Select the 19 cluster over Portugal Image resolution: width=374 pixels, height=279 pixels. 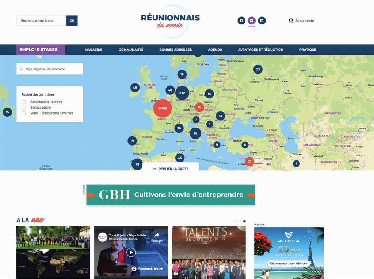[132, 141]
